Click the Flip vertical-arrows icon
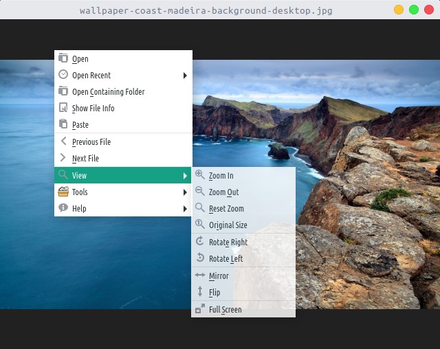 (x=200, y=291)
